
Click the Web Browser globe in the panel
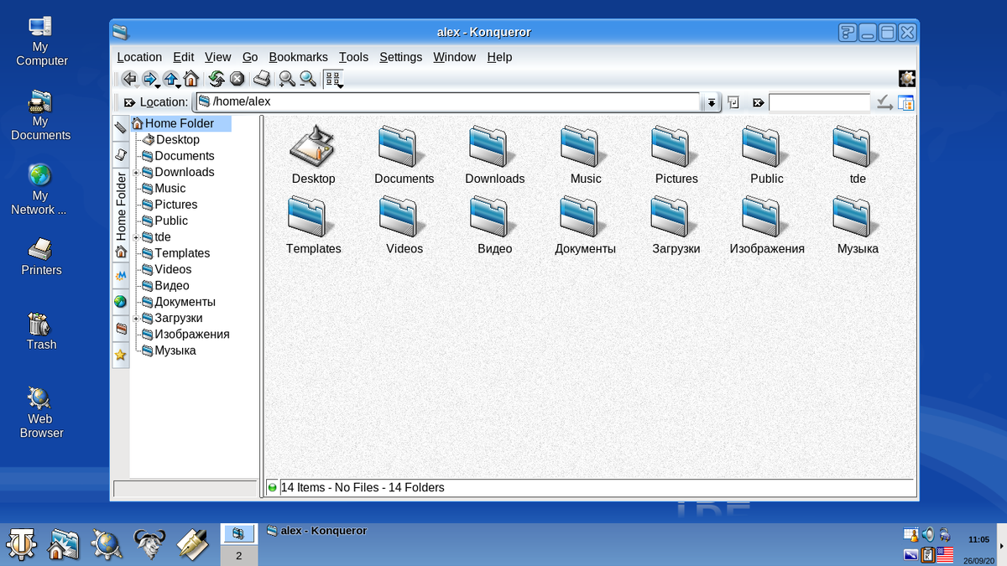(x=107, y=543)
